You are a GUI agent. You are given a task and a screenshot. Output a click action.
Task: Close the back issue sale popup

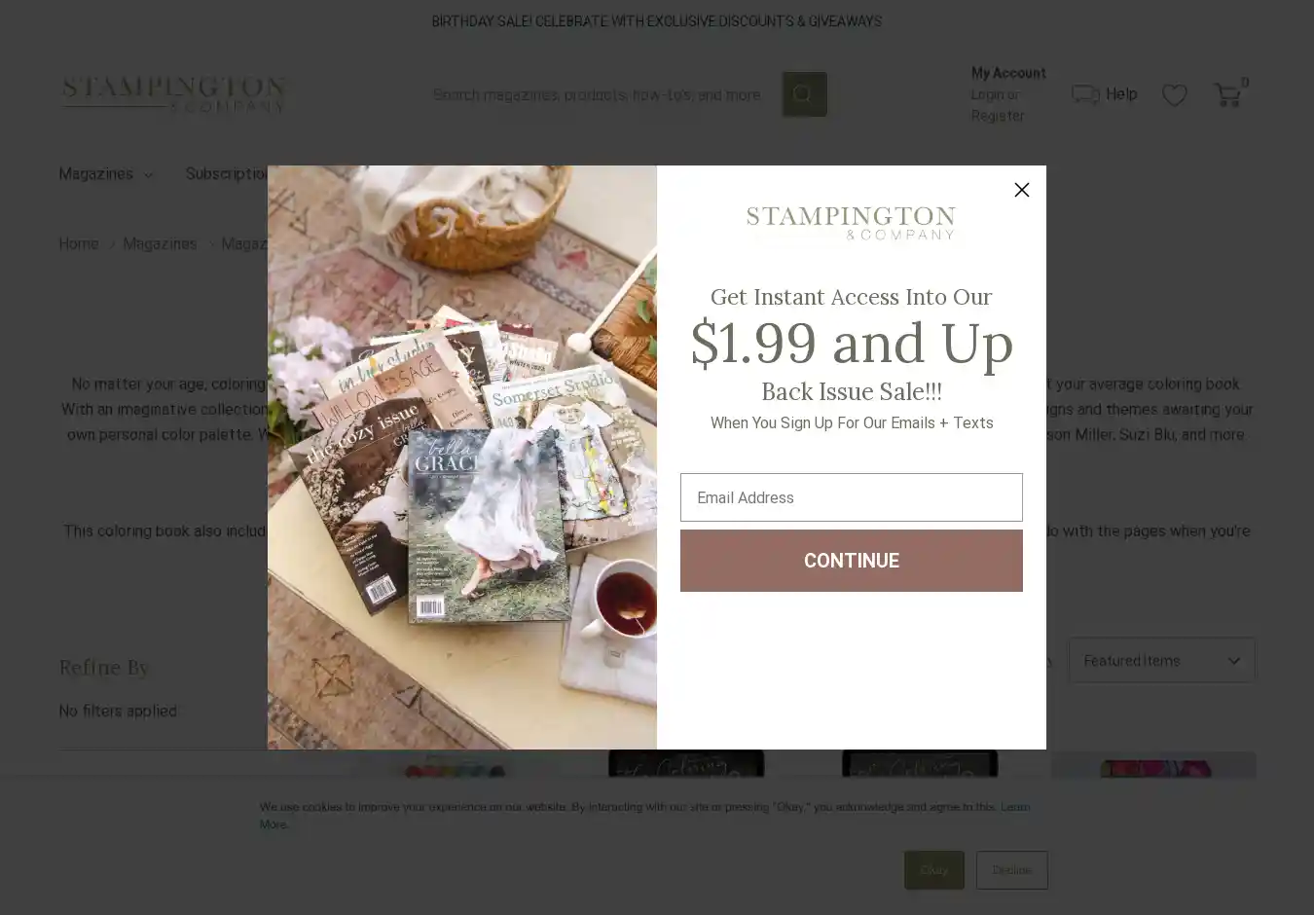click(1021, 190)
